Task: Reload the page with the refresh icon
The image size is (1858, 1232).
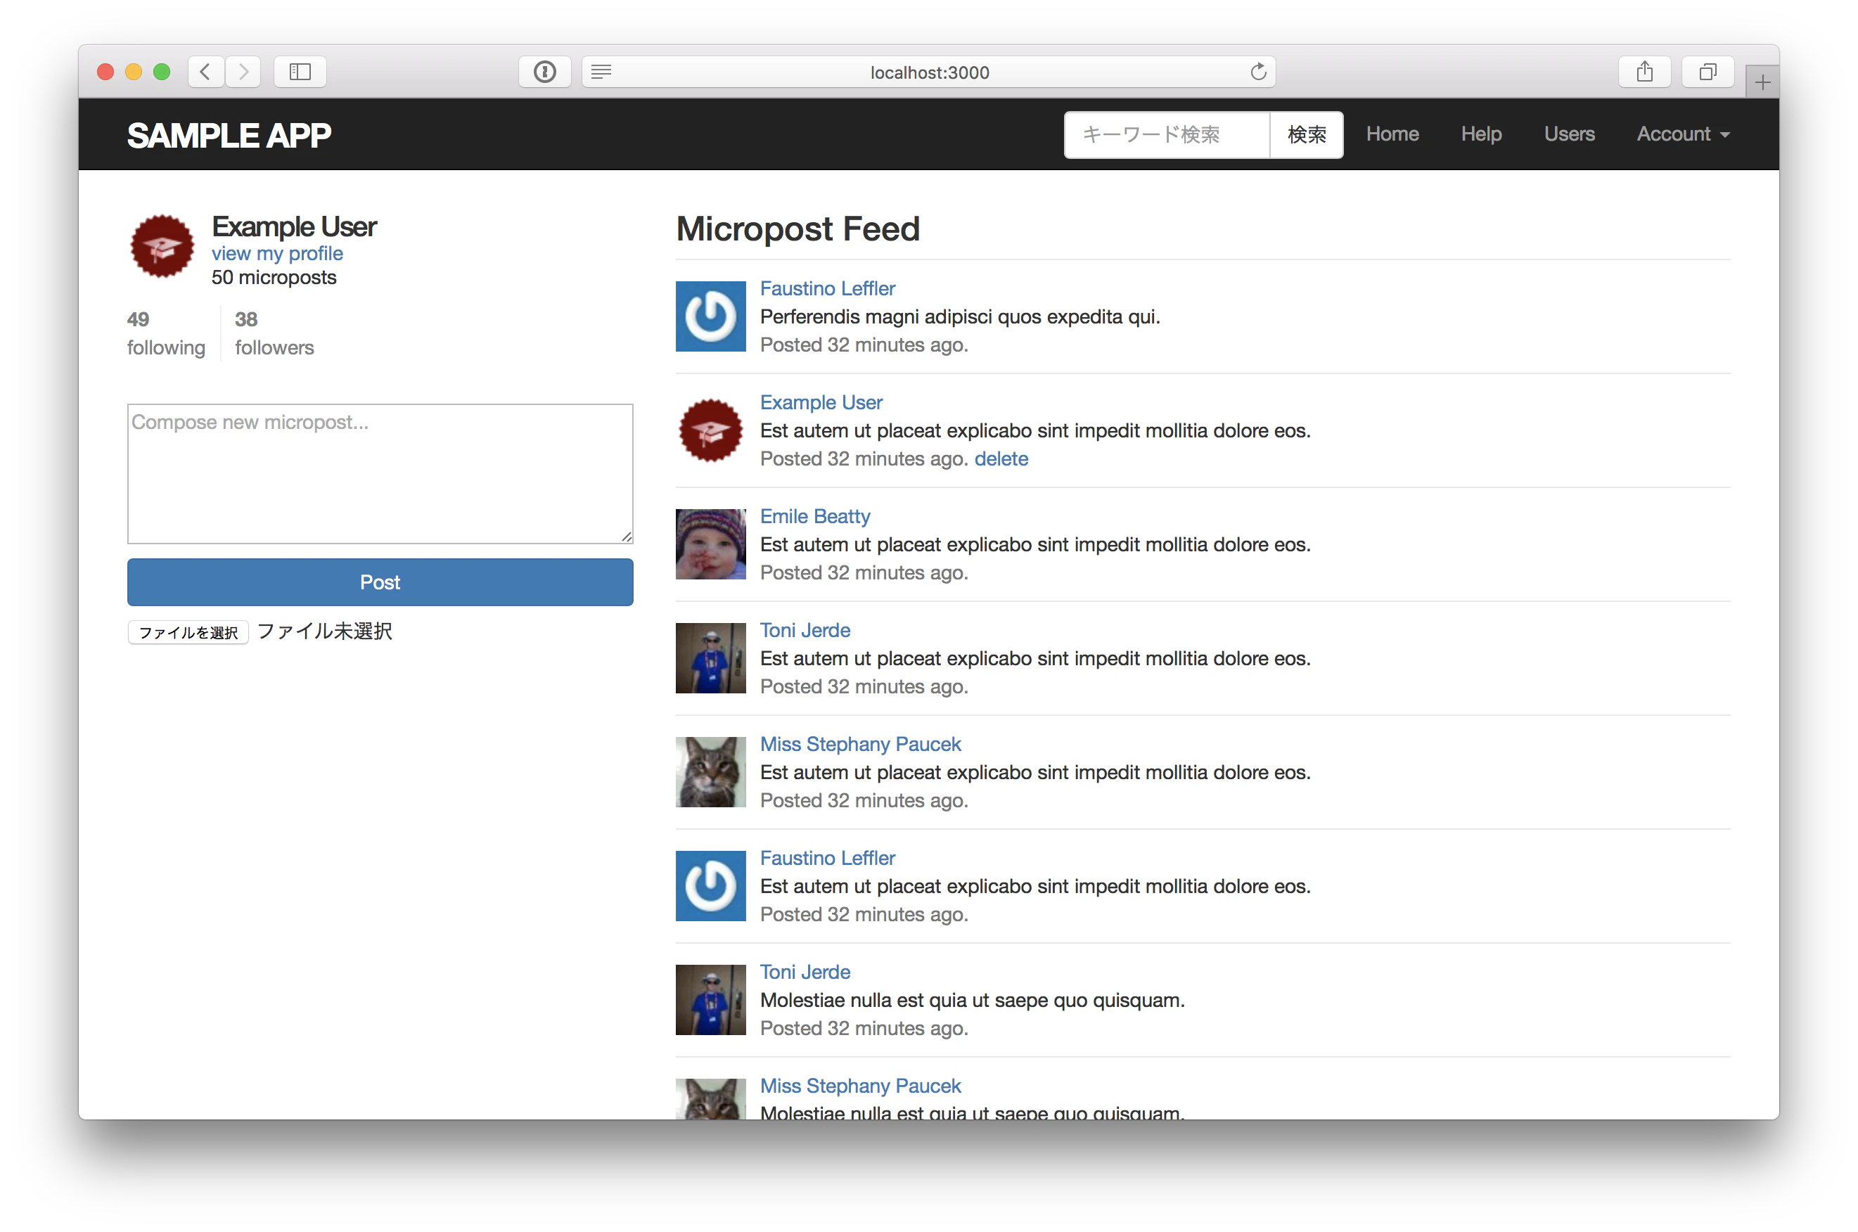Action: [x=1258, y=72]
